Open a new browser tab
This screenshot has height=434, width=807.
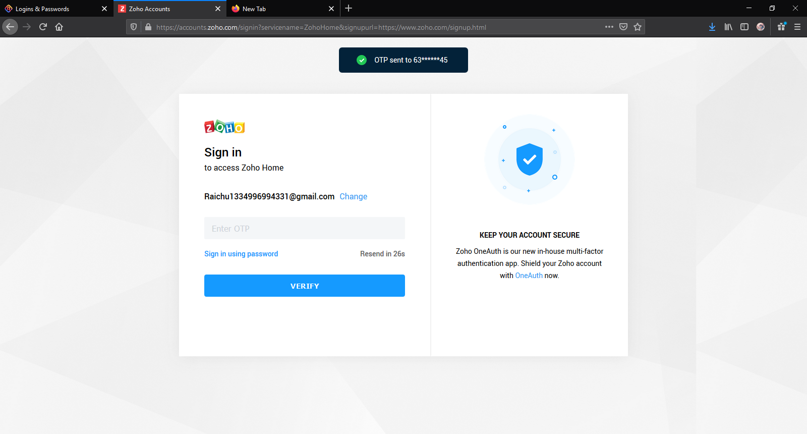(349, 9)
